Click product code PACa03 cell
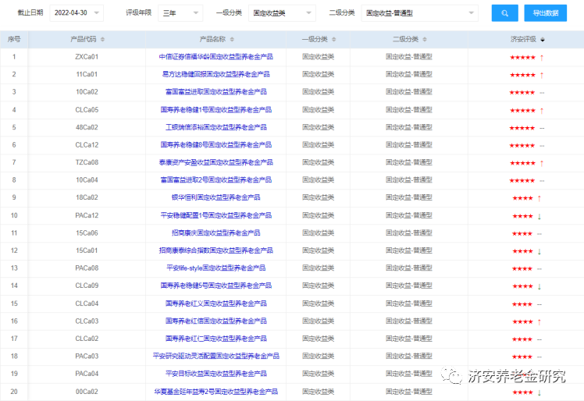This screenshot has height=401, width=584. pyautogui.click(x=87, y=356)
